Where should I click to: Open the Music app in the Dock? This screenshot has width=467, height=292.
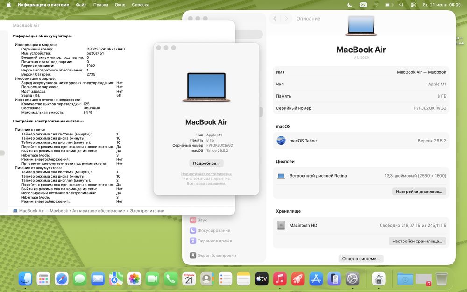[x=280, y=279]
